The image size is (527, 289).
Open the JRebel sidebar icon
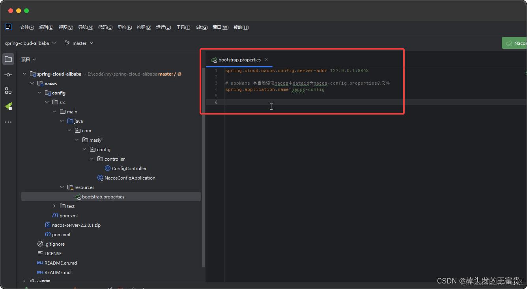click(8, 106)
